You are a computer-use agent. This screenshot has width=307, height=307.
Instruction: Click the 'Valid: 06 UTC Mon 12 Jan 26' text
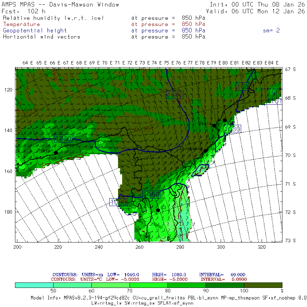click(x=255, y=11)
